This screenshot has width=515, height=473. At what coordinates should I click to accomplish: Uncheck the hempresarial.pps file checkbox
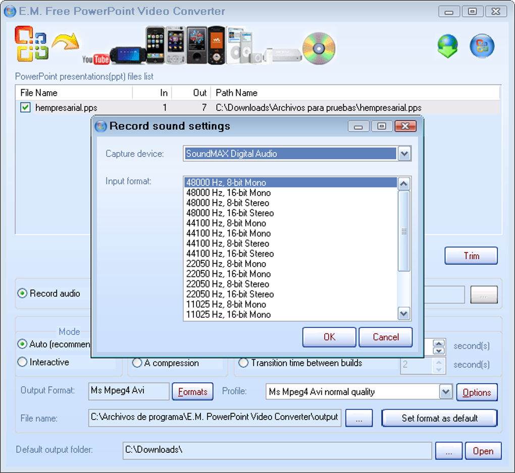pyautogui.click(x=25, y=107)
